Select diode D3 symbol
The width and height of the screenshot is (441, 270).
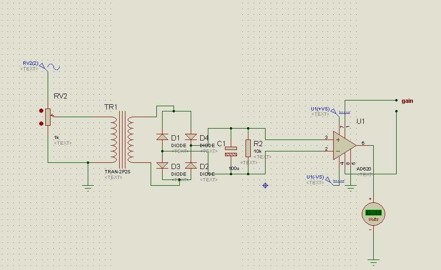(162, 166)
